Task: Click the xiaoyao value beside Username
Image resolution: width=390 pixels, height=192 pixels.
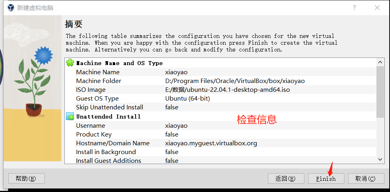Action: pos(176,125)
